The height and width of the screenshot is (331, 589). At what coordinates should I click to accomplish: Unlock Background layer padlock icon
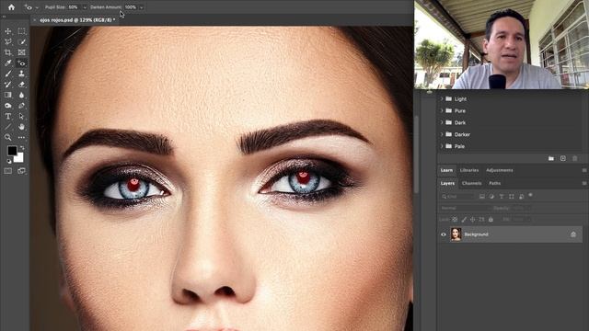[x=573, y=234]
